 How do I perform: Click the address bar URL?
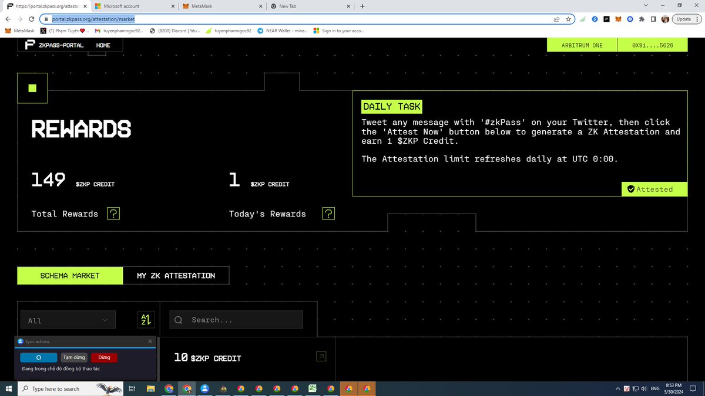tap(93, 19)
